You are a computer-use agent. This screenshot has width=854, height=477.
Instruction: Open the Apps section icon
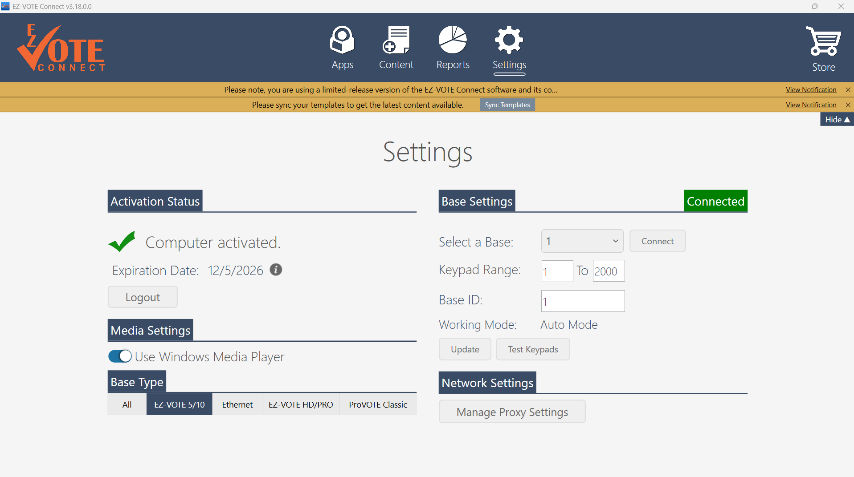tap(342, 40)
